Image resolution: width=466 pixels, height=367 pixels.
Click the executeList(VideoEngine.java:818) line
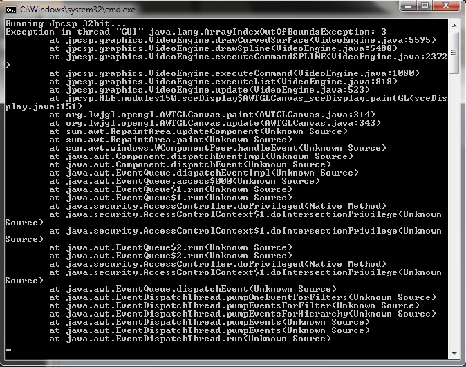(x=223, y=82)
